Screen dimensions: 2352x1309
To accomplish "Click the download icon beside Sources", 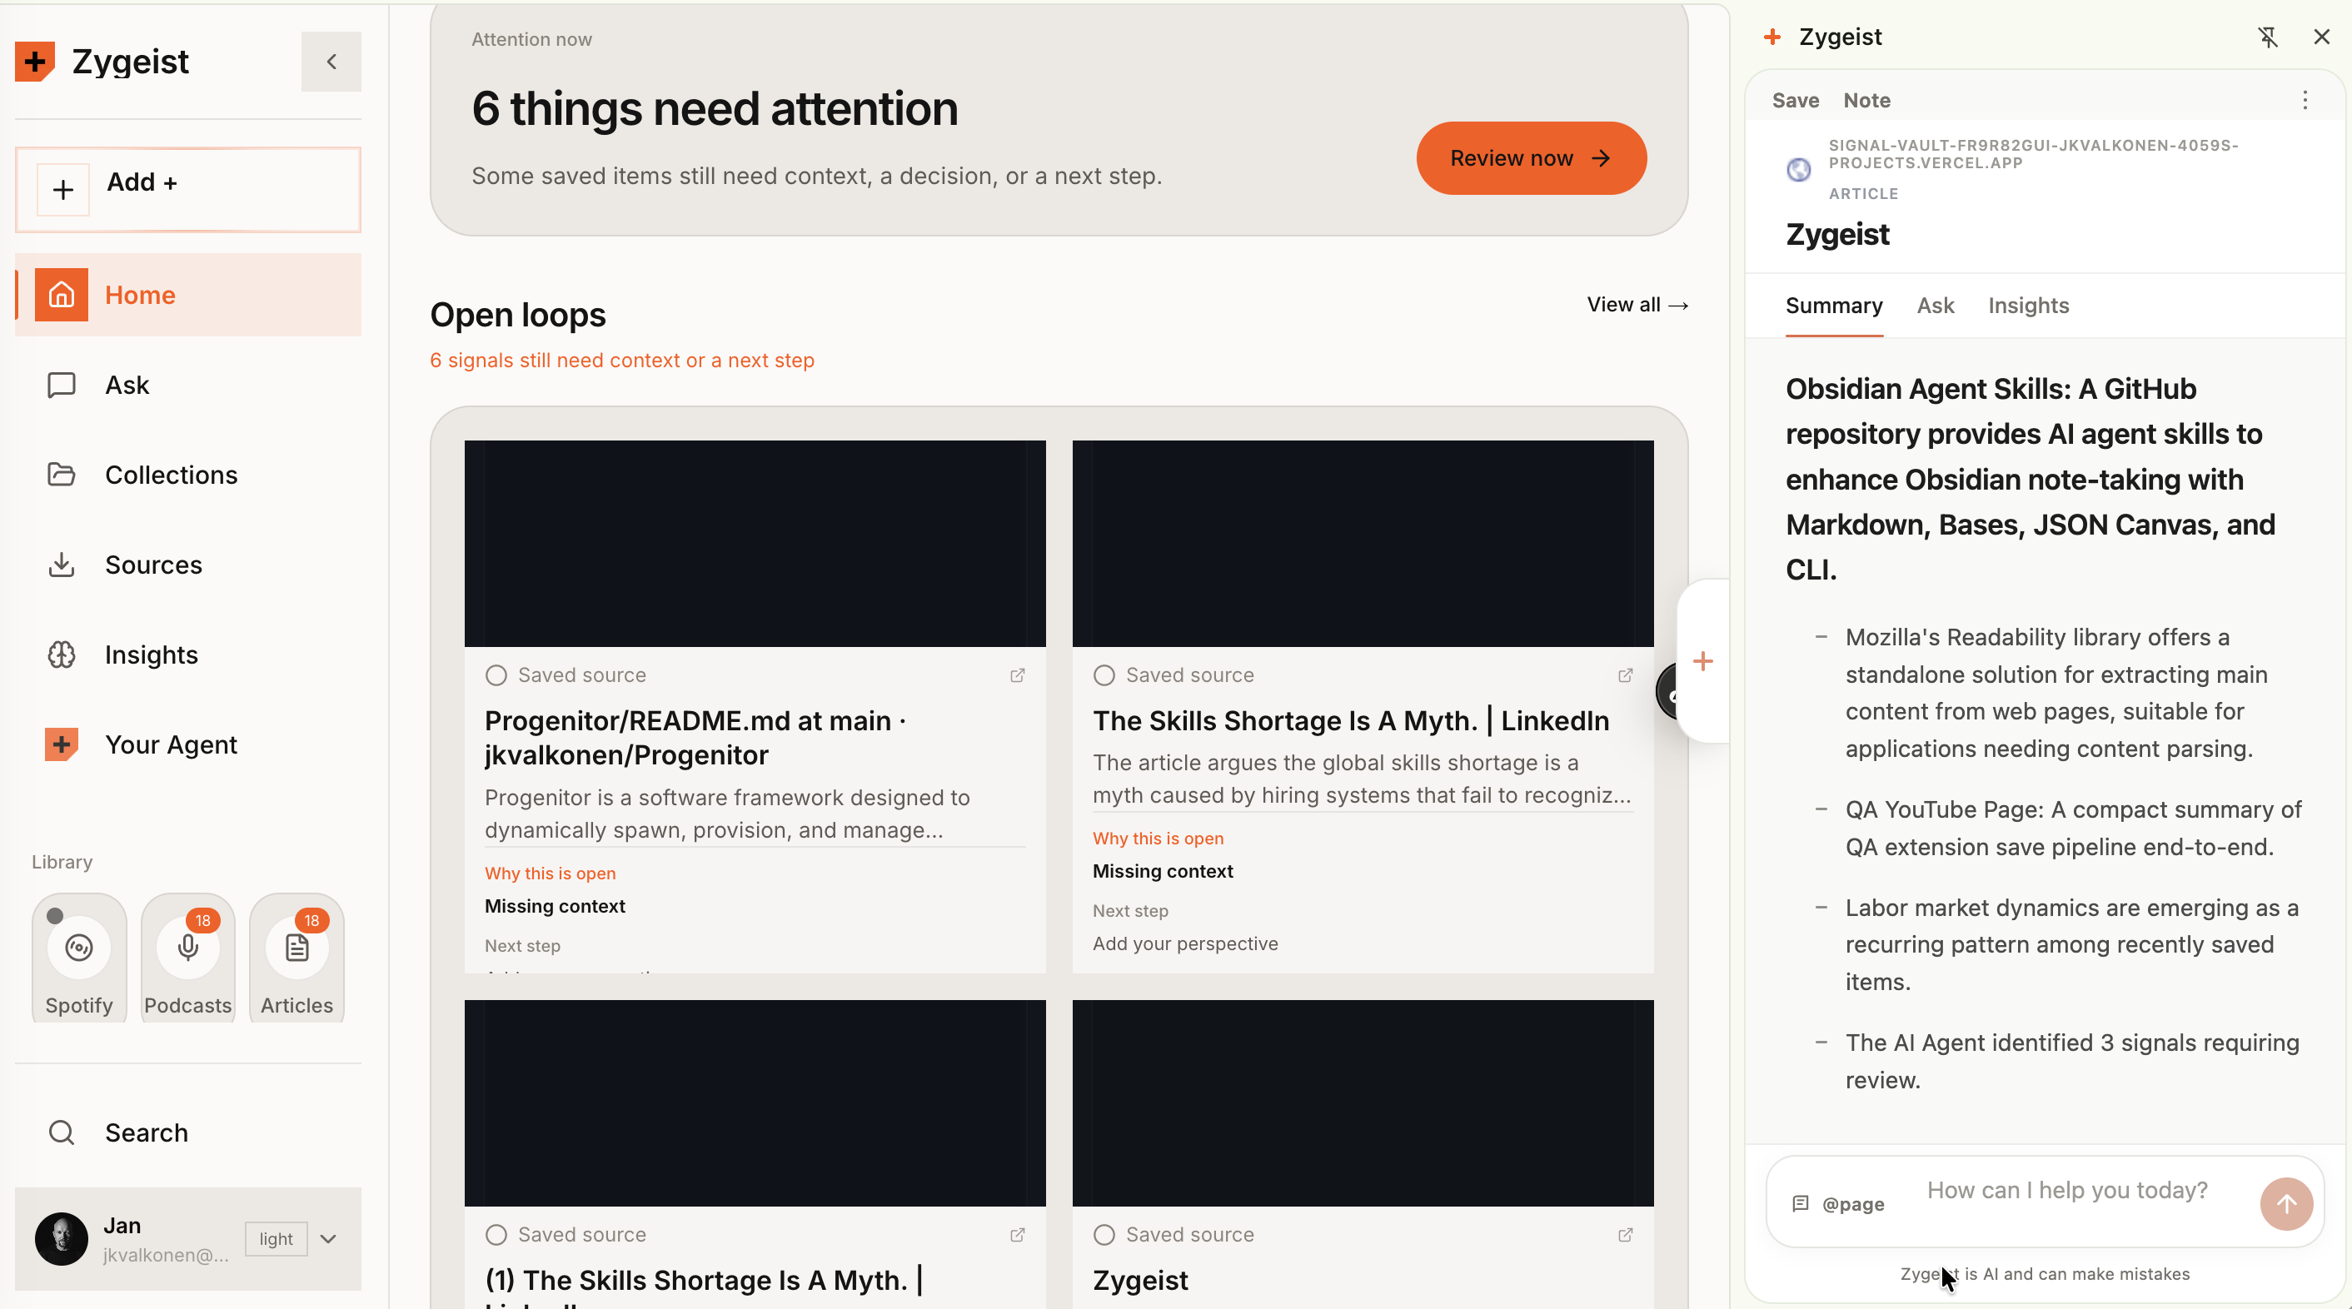I will (x=61, y=565).
